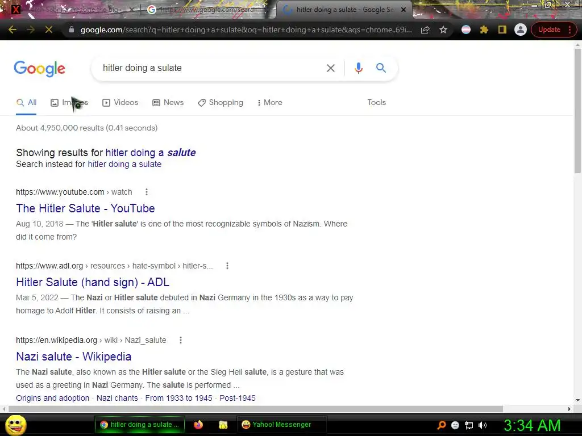Open the smiley face start button

point(15,425)
